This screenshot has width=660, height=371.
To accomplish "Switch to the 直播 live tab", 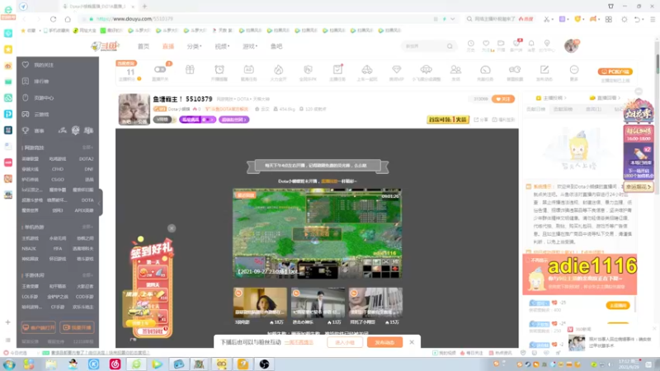I will pos(168,46).
